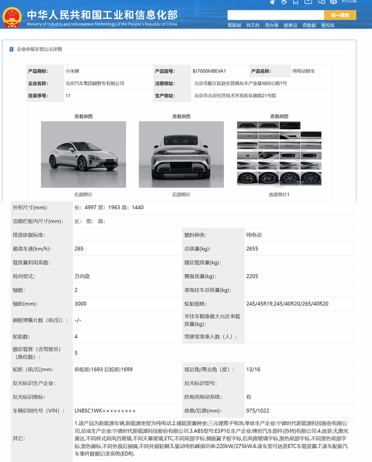The height and width of the screenshot is (462, 372).
Task: Click the steering type value 方向盘
Action: (x=82, y=276)
